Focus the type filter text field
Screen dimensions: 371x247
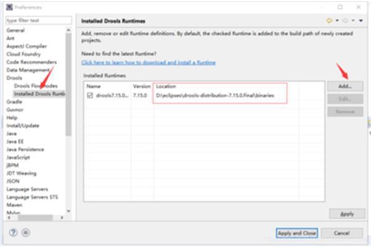[38, 20]
